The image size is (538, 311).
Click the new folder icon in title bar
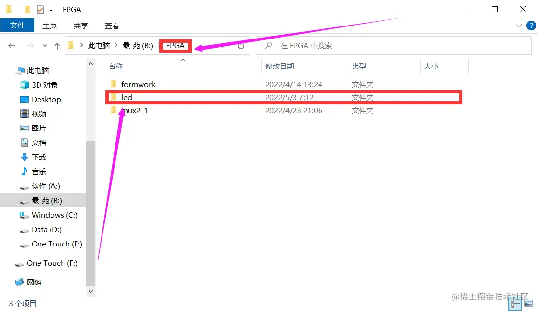27,9
